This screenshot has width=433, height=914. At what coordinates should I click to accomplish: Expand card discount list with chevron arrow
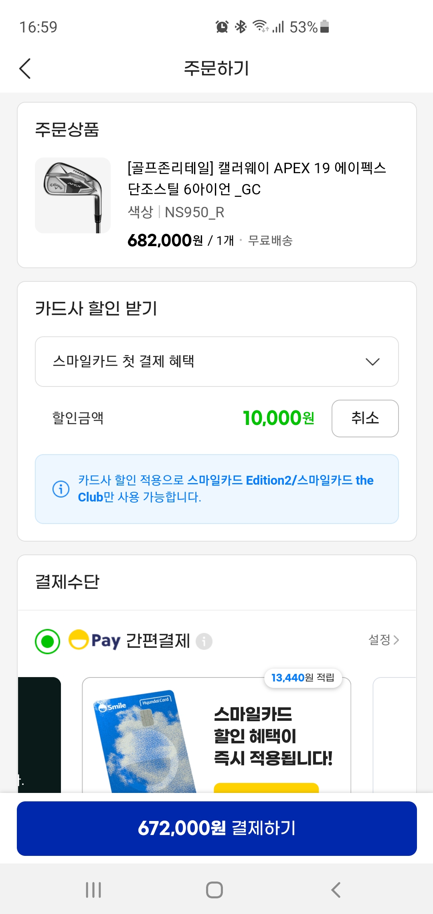pyautogui.click(x=372, y=362)
